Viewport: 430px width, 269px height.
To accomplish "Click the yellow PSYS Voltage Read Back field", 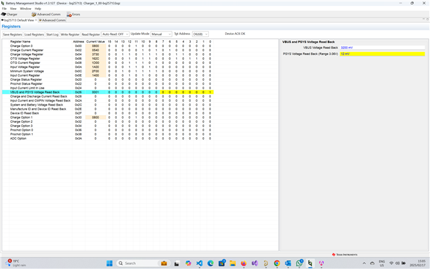I will (382, 54).
